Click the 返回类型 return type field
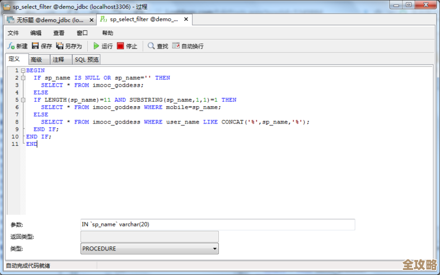 [149, 237]
